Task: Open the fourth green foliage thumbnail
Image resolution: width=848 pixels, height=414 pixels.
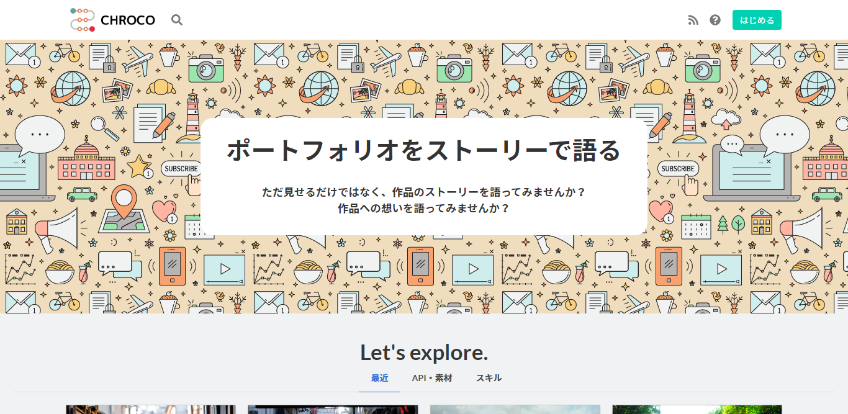Action: (x=697, y=410)
